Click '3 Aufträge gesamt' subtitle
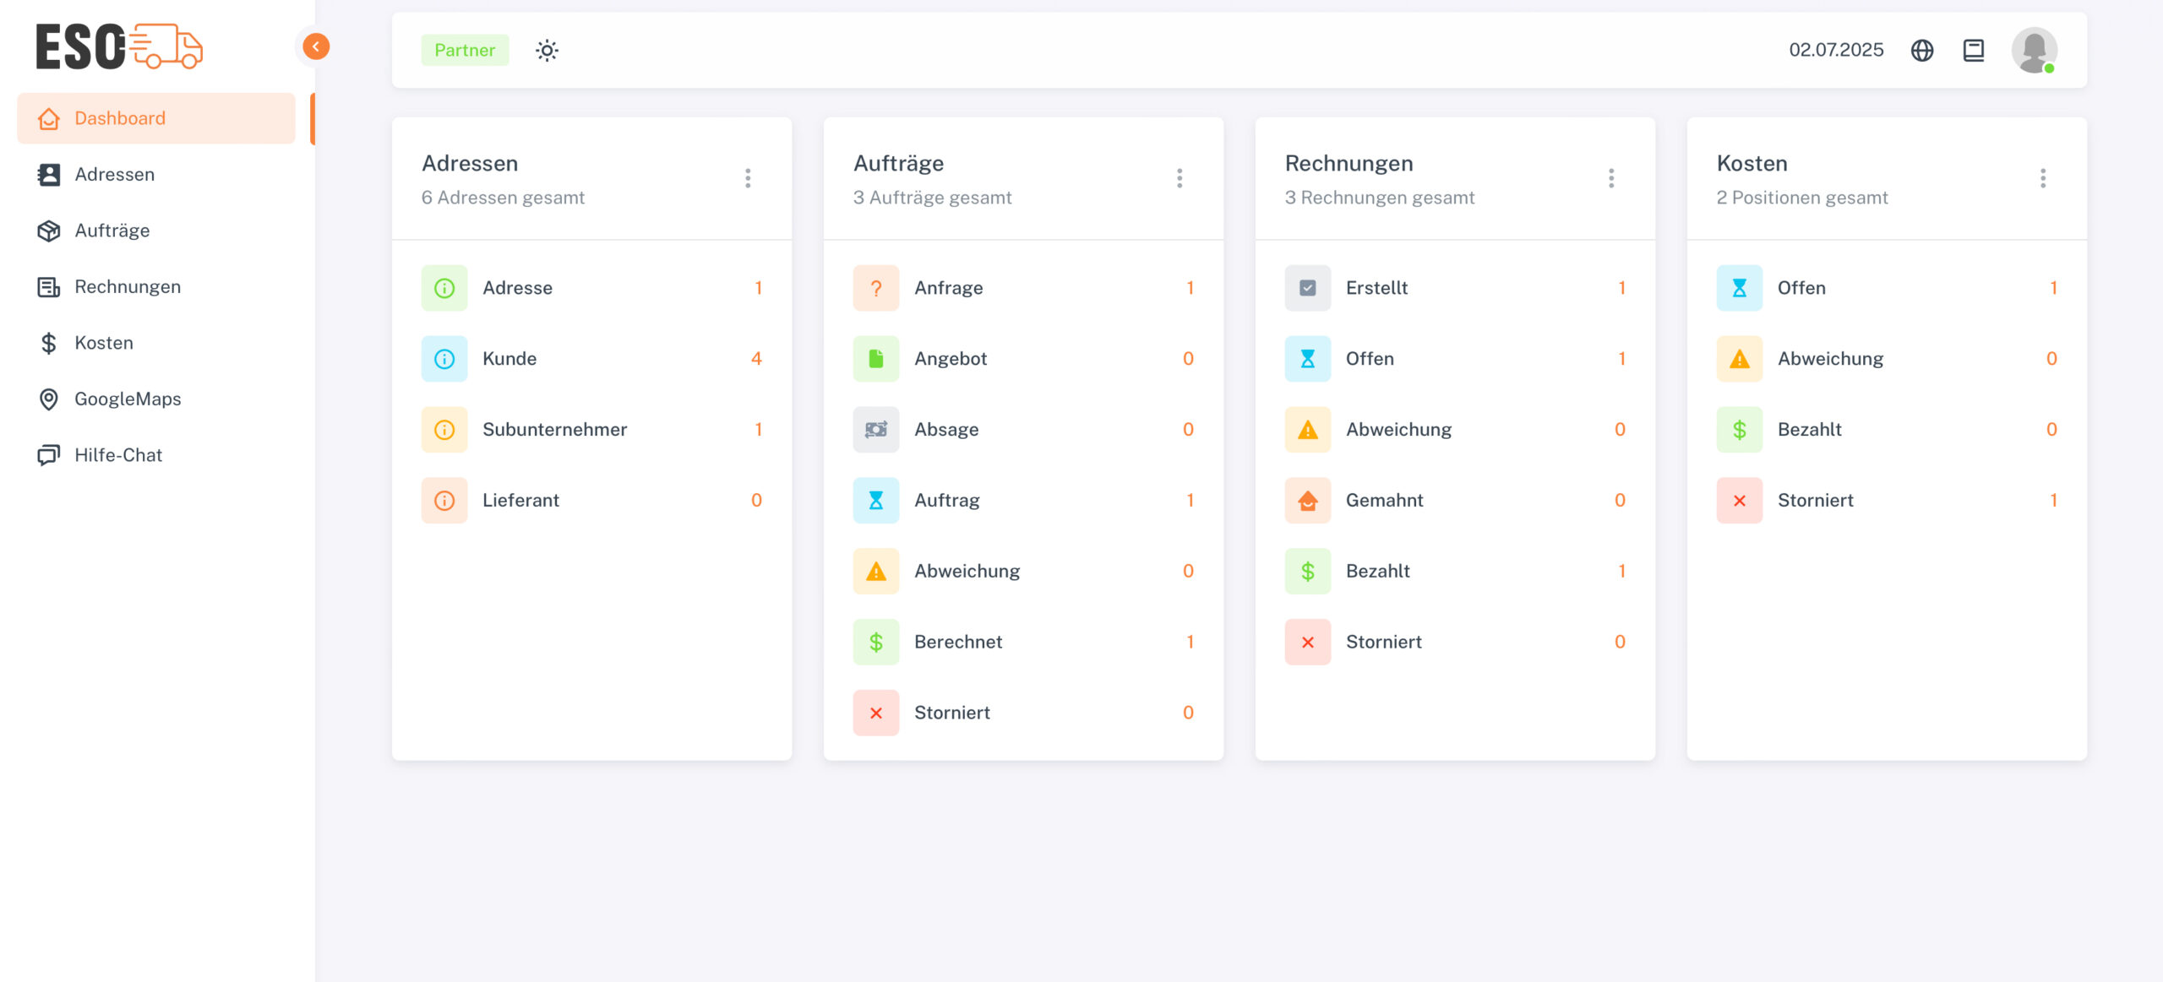2163x982 pixels. point(933,198)
